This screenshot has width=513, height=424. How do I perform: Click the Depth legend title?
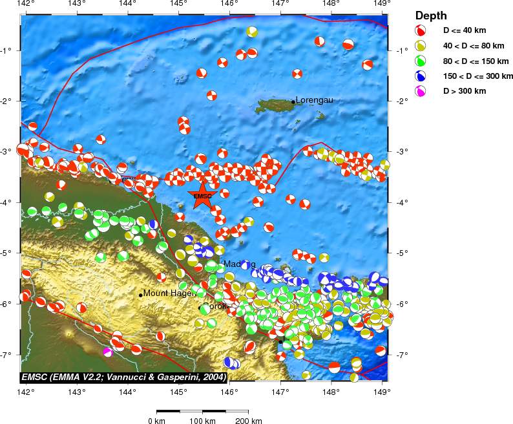(x=430, y=16)
